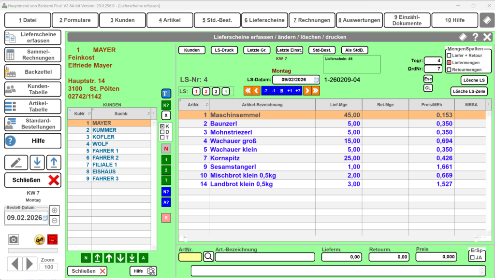The image size is (495, 280).
Task: Click the pencil edit icon in left sidebar
Action: [x=16, y=163]
